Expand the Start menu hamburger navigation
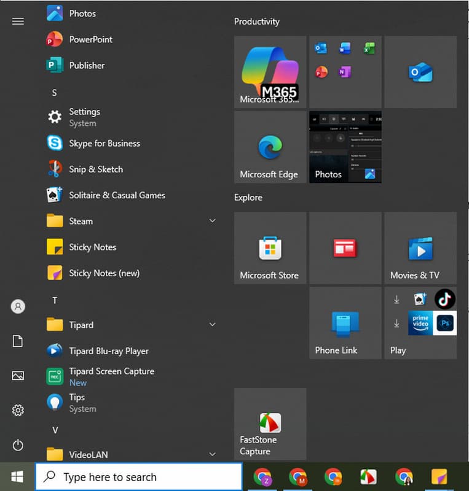Viewport: 469px width, 491px height. [18, 21]
